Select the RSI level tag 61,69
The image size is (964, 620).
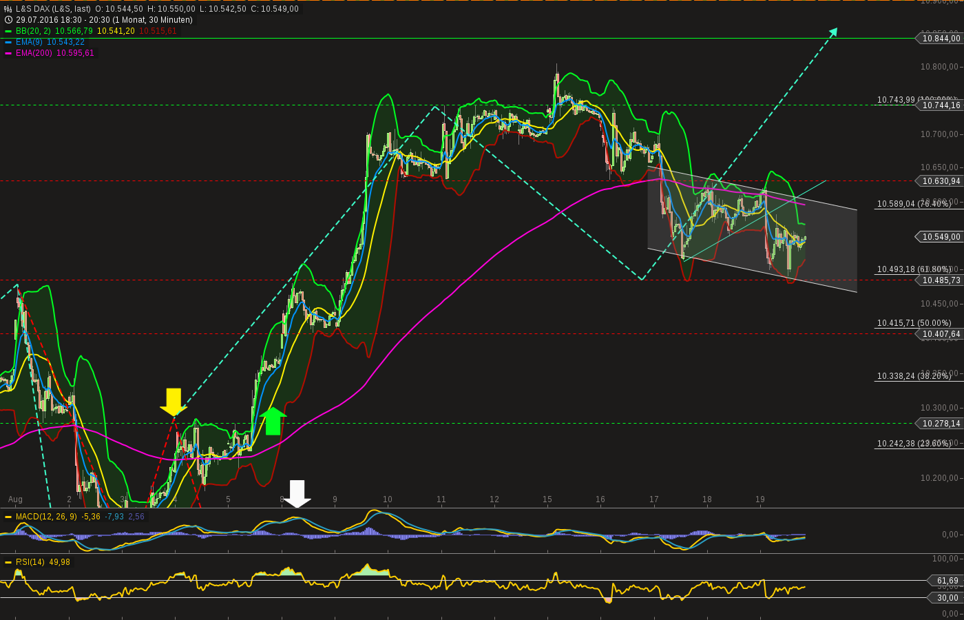pyautogui.click(x=947, y=581)
